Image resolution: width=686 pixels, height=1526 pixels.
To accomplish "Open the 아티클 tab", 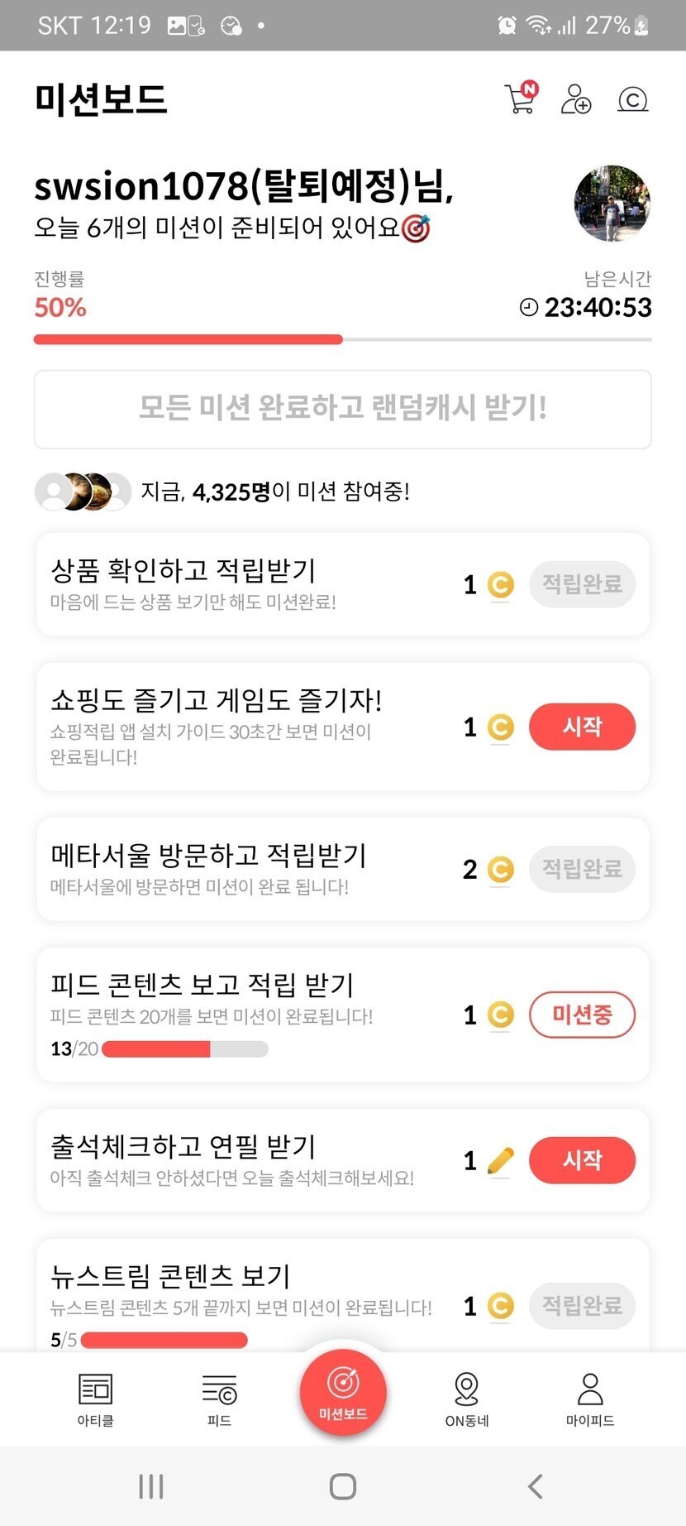I will 95,1399.
